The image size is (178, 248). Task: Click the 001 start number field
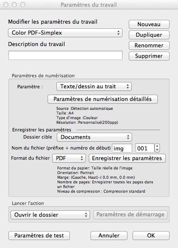click(x=145, y=148)
